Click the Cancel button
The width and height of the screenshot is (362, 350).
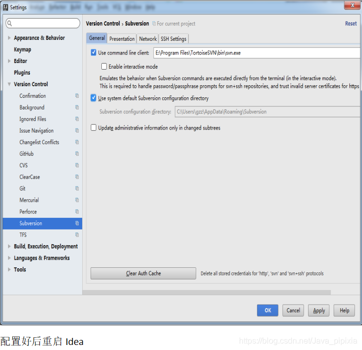(x=293, y=310)
